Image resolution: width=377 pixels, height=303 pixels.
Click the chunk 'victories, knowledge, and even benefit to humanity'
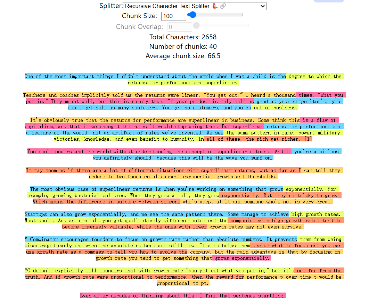(129, 139)
